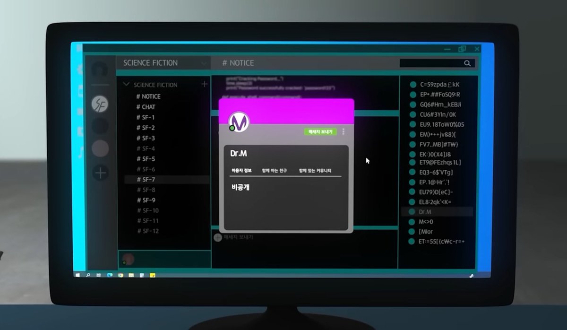567x330 pixels.
Task: Open the # SF-5 channel
Action: (146, 159)
